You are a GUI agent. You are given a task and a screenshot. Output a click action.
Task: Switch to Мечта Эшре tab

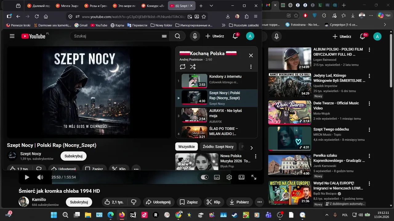pos(67,6)
